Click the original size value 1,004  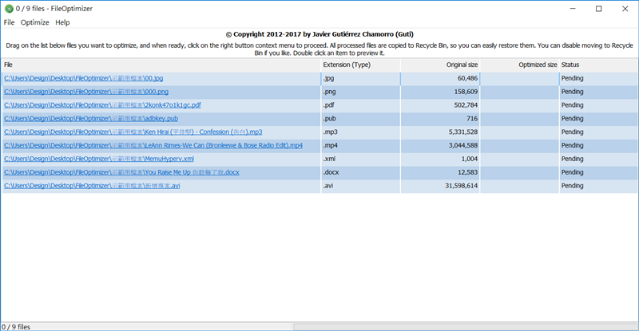pyautogui.click(x=470, y=159)
